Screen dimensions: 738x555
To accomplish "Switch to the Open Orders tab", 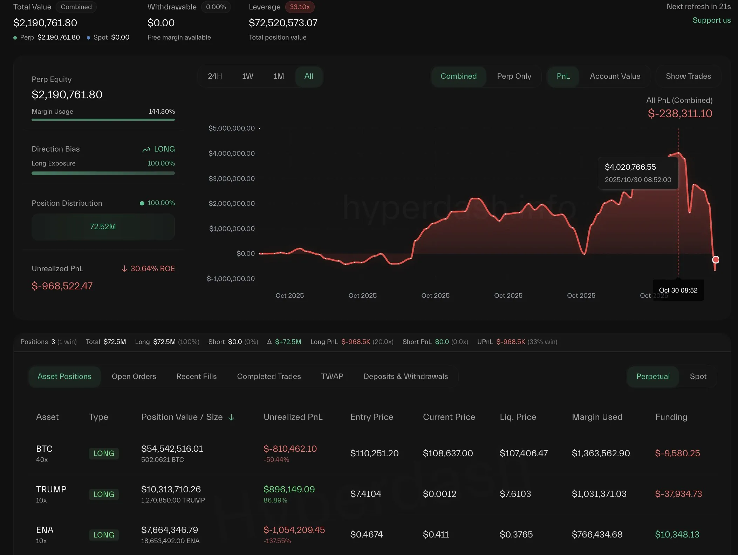I will click(x=134, y=377).
